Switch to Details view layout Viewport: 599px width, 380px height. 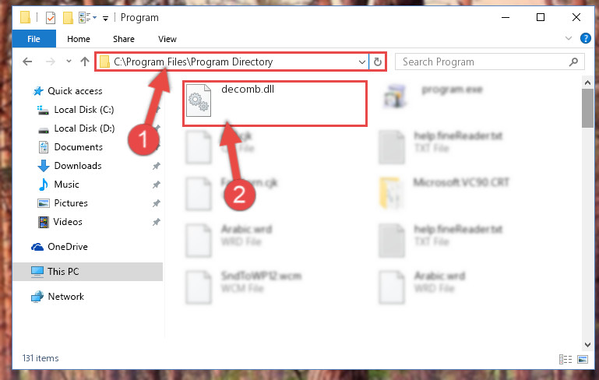(566, 359)
